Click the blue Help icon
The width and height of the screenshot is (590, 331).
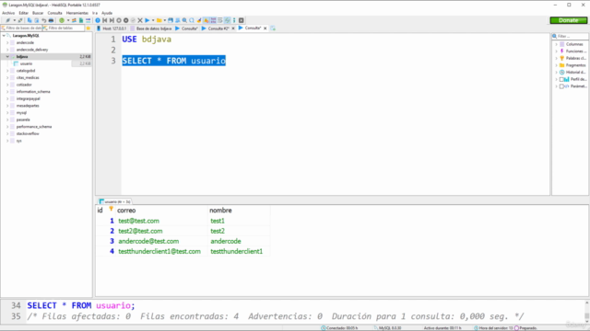click(98, 20)
